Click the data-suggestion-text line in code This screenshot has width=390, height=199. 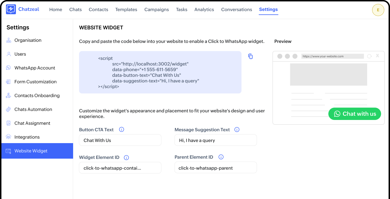156,81
